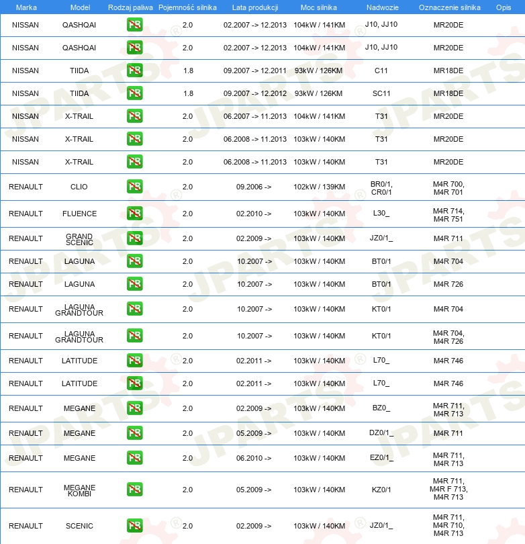Select the CLIO model cell
The image size is (525, 544).
tap(79, 187)
